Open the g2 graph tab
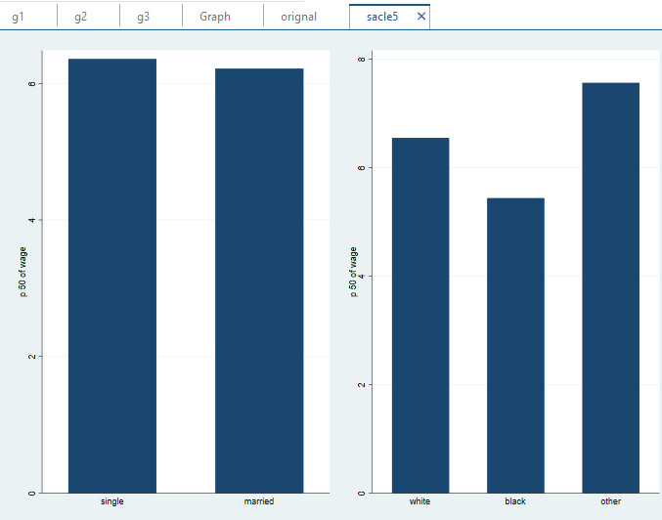The image size is (662, 520). coord(78,17)
